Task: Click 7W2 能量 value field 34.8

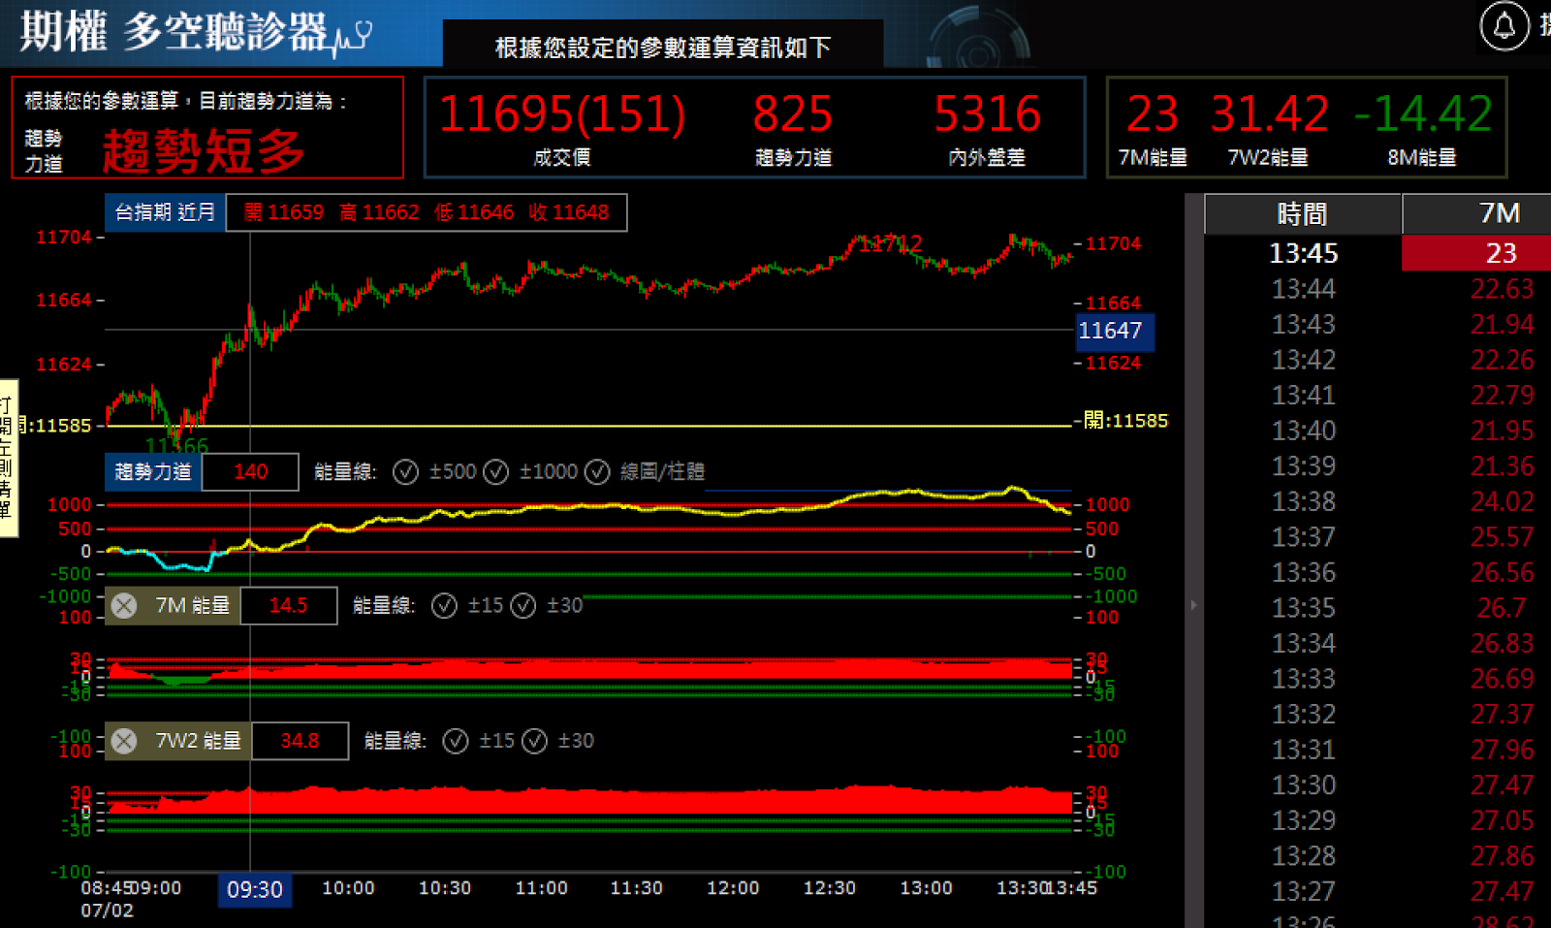Action: coord(300,741)
